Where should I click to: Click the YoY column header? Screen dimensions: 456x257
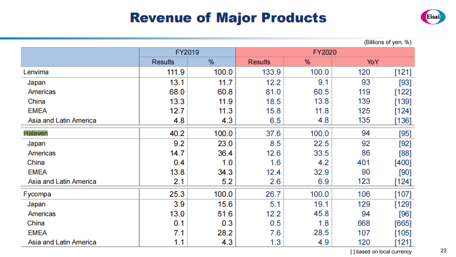pyautogui.click(x=373, y=62)
